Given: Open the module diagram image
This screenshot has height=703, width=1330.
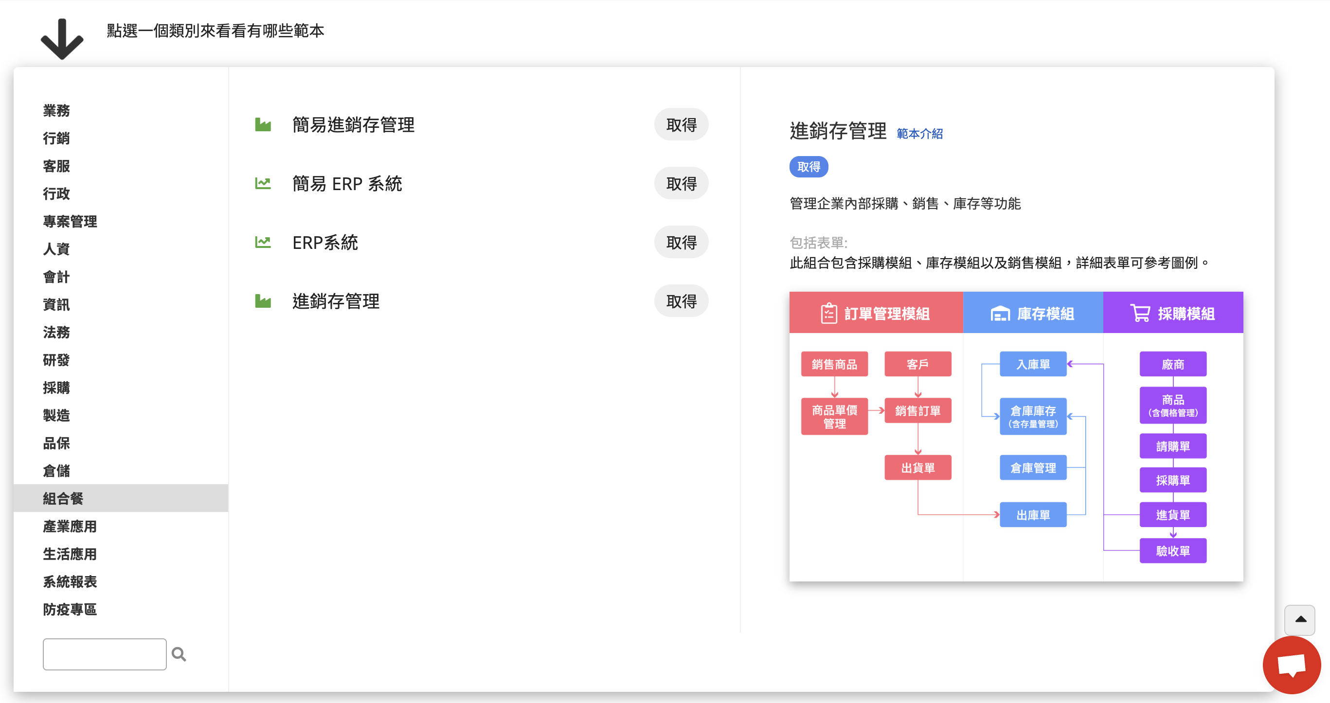Looking at the screenshot, I should pyautogui.click(x=1016, y=436).
